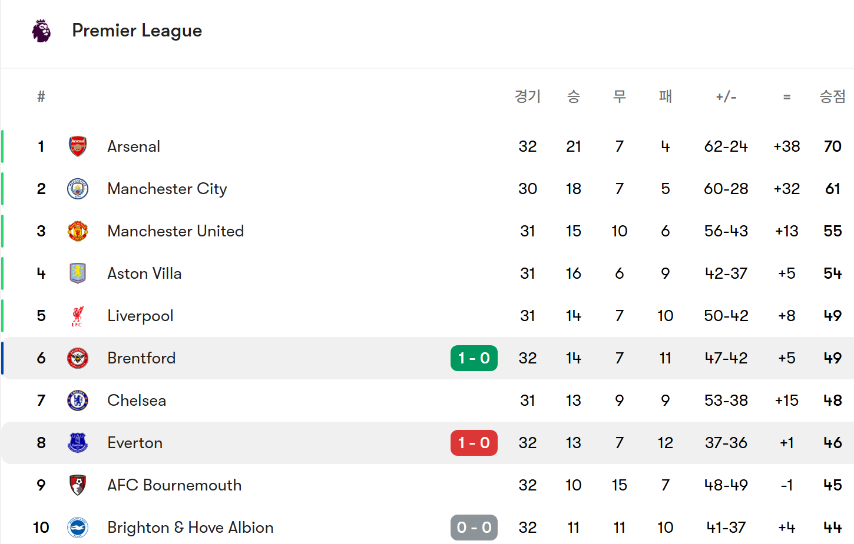Click the Liverpool LFC crest icon
The width and height of the screenshot is (854, 544).
click(x=78, y=316)
